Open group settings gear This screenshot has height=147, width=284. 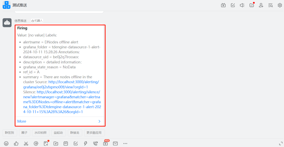click(x=280, y=5)
